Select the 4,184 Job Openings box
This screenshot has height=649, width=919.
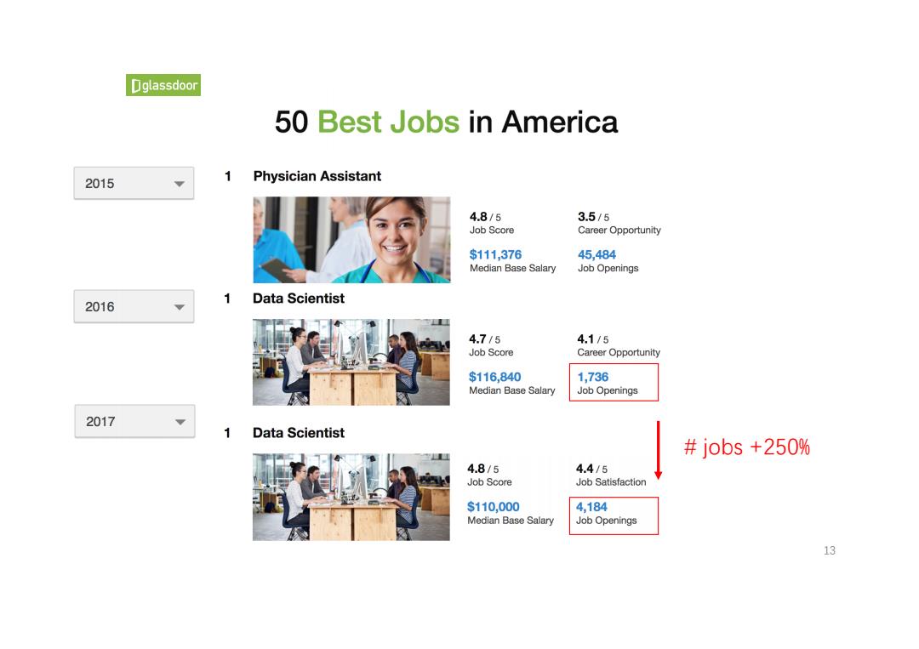coord(614,516)
